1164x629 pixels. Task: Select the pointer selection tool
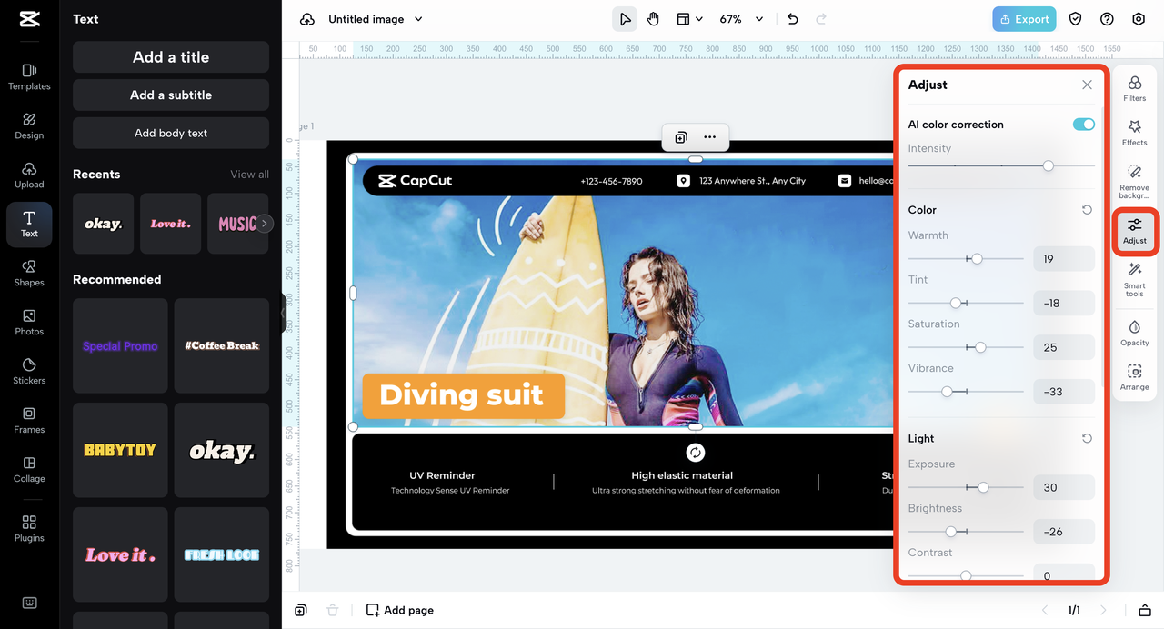[625, 19]
